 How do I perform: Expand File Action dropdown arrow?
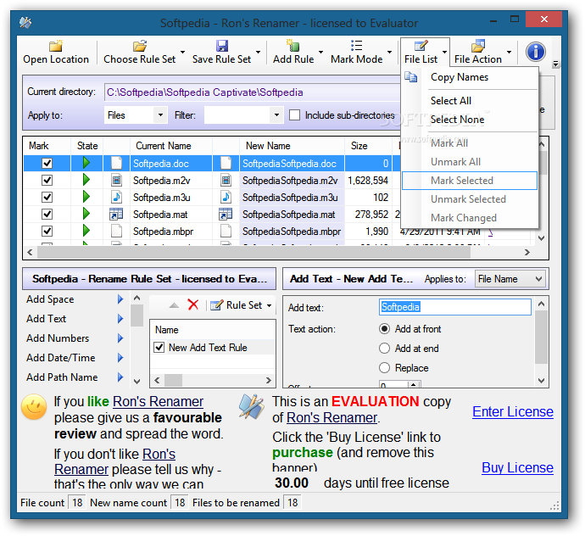pos(509,52)
